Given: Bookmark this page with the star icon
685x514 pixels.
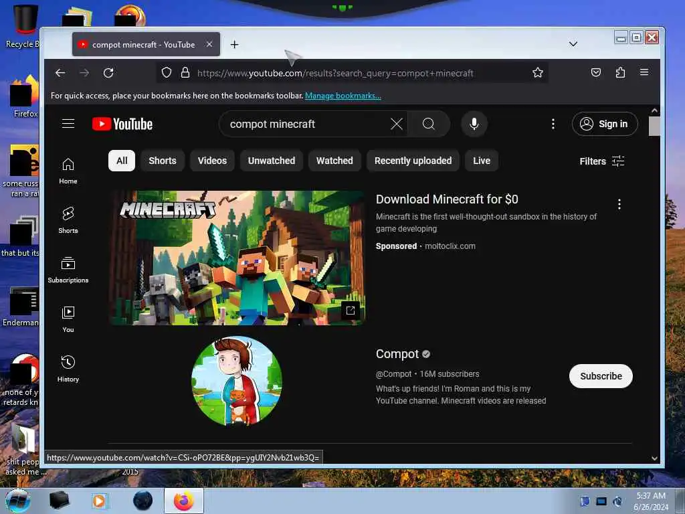Looking at the screenshot, I should coord(538,72).
